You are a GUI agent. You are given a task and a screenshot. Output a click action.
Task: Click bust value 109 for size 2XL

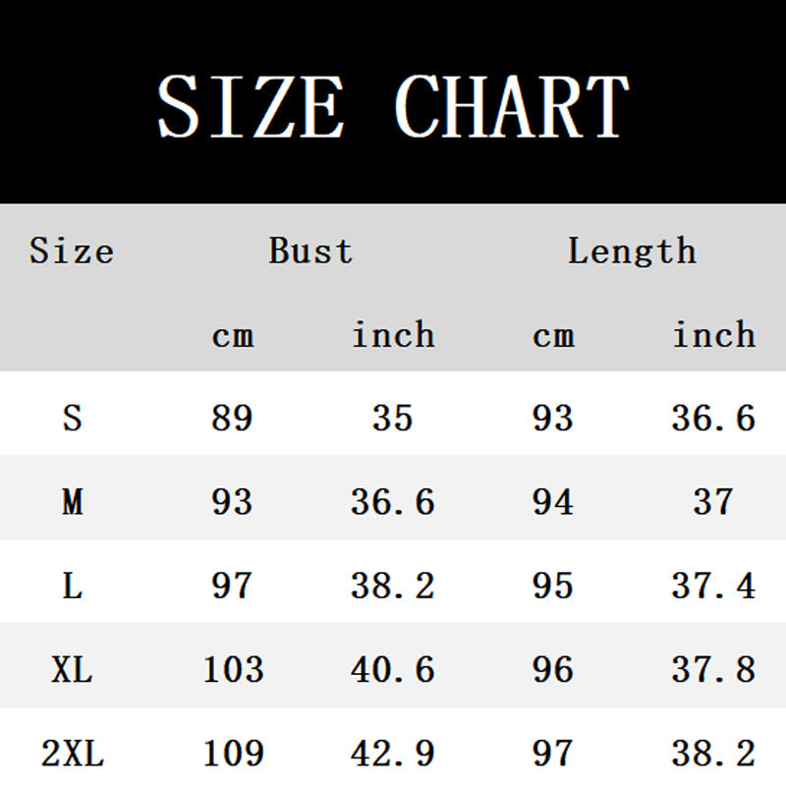233,755
